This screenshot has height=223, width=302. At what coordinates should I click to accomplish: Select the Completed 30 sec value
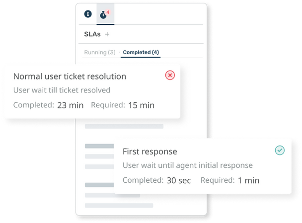[x=178, y=180]
